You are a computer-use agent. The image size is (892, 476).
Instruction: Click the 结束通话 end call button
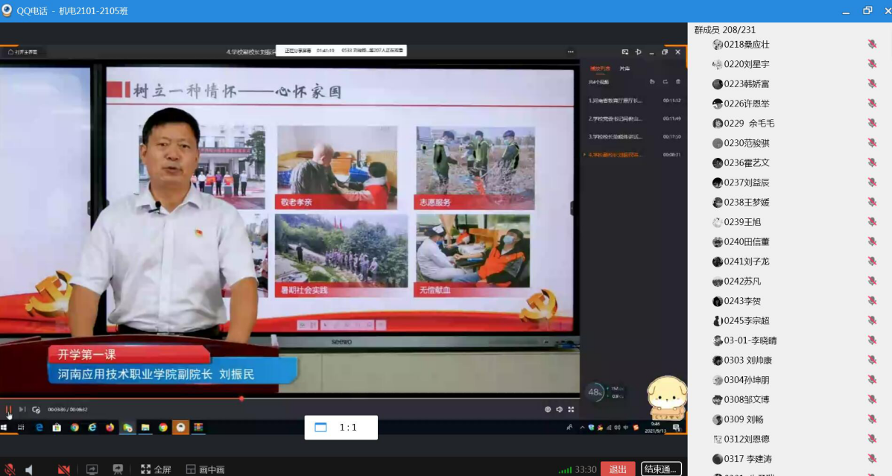pyautogui.click(x=661, y=469)
